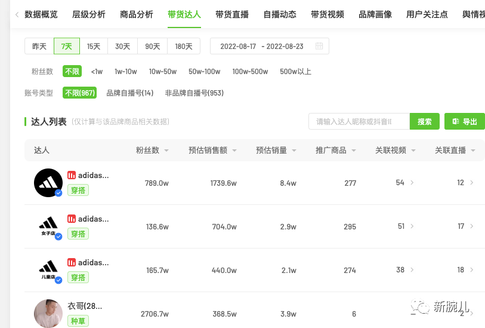
Task: Select 不限(967) account type
Action: coord(80,93)
